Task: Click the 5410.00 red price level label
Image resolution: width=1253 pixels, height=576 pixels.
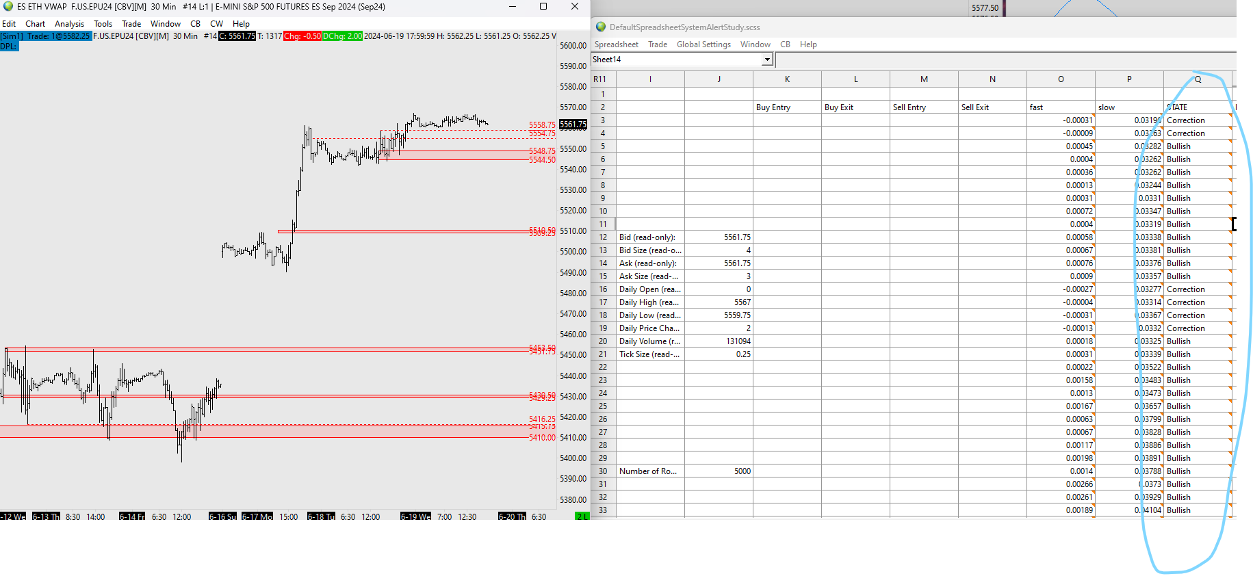Action: [x=542, y=438]
